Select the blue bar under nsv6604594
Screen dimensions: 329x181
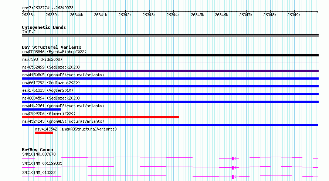coord(170,102)
